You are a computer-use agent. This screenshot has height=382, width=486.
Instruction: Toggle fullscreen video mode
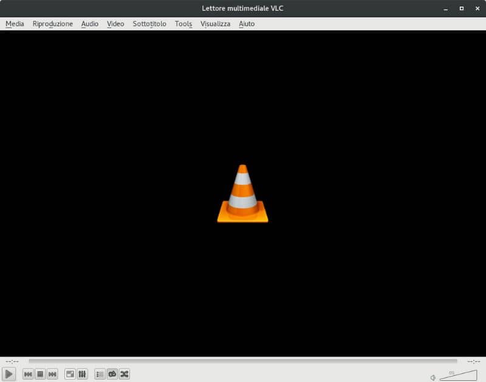[x=70, y=374]
